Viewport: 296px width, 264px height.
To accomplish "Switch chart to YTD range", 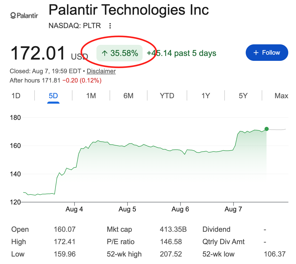I will (x=167, y=96).
